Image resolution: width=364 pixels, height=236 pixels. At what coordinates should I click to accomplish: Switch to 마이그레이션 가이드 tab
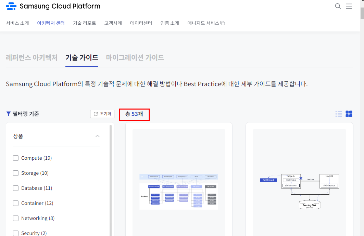[135, 57]
